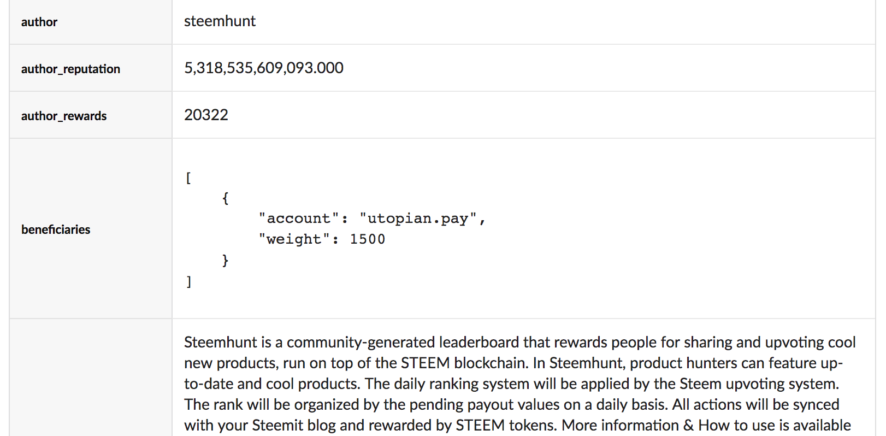Click the closing curly brace in the JSON
Image resolution: width=886 pixels, height=436 pixels.
pos(225,260)
